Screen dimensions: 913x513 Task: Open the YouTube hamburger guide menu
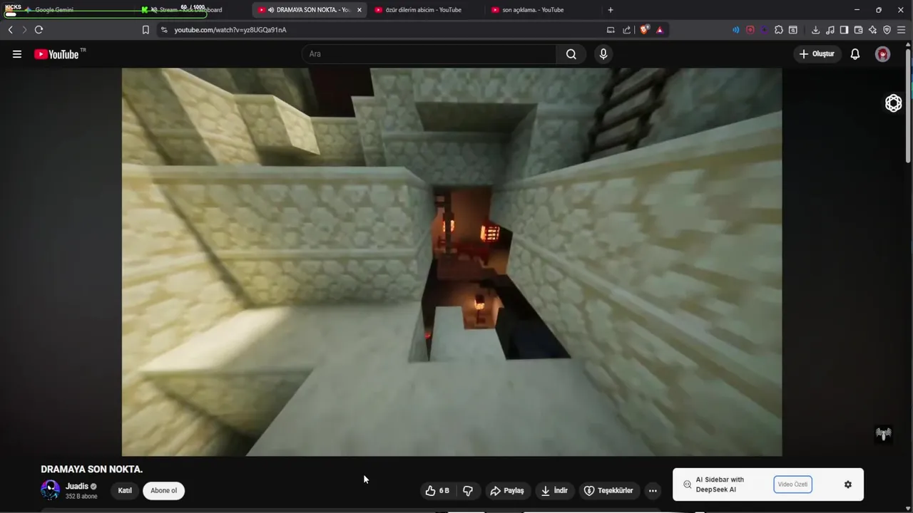point(17,54)
